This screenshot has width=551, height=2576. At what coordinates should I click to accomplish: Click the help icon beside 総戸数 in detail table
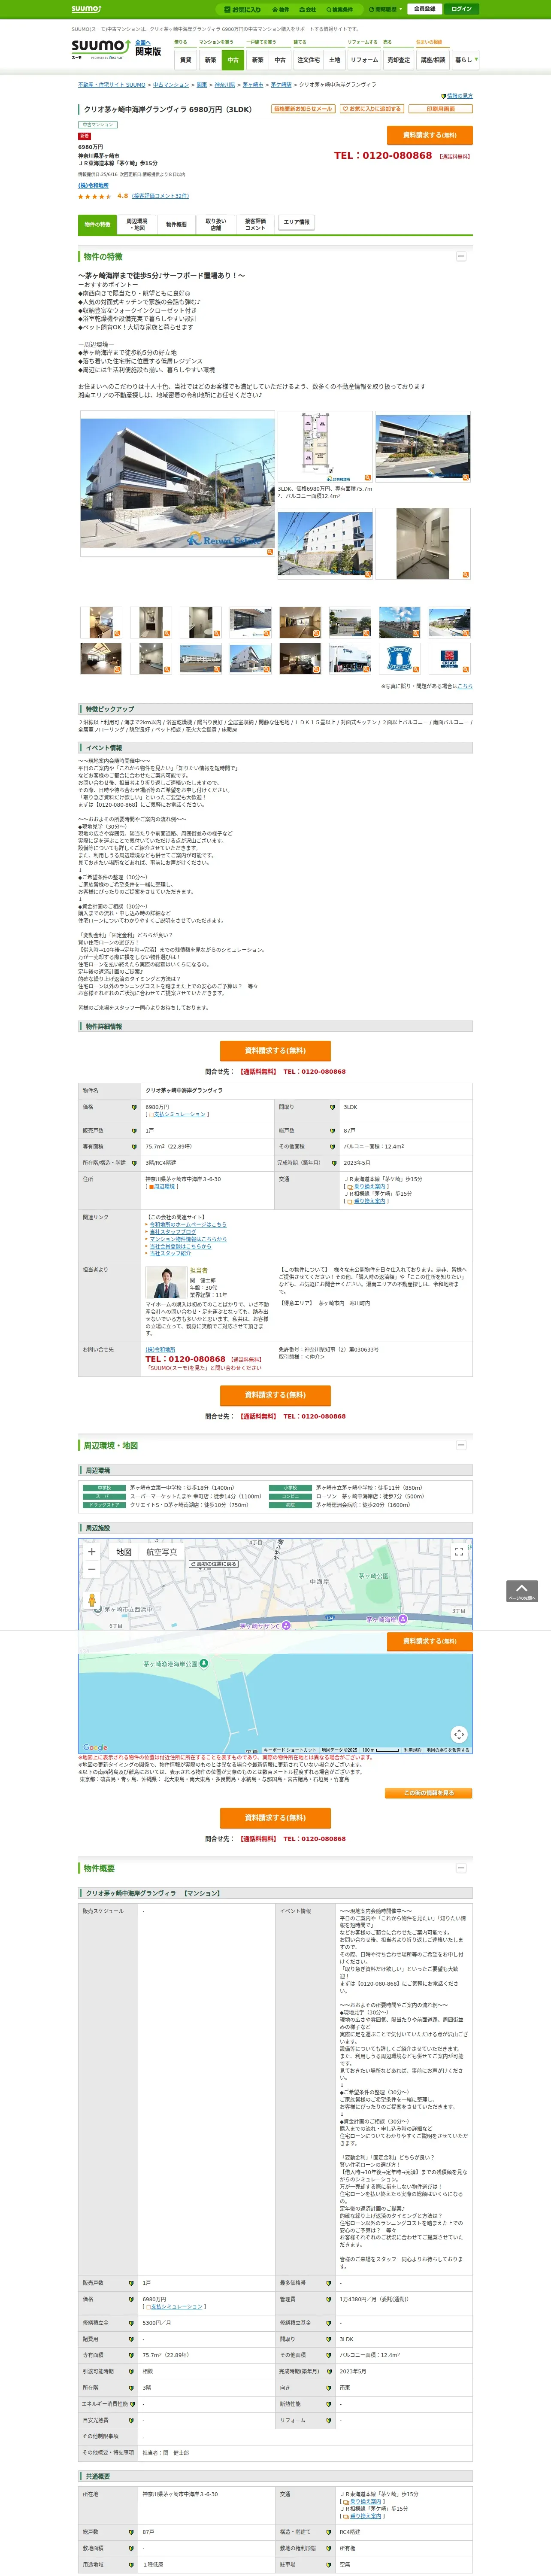click(333, 1131)
